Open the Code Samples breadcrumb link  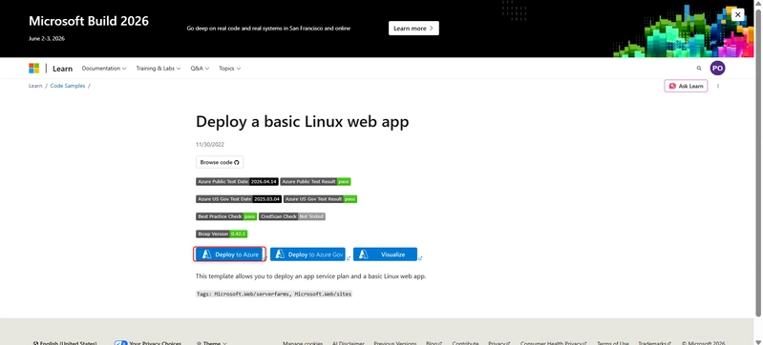pyautogui.click(x=68, y=86)
